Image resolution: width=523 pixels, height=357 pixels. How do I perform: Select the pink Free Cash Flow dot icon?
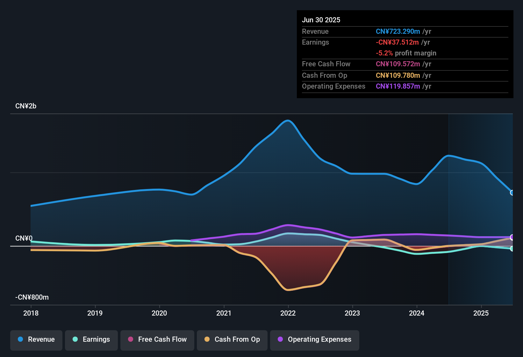point(131,339)
